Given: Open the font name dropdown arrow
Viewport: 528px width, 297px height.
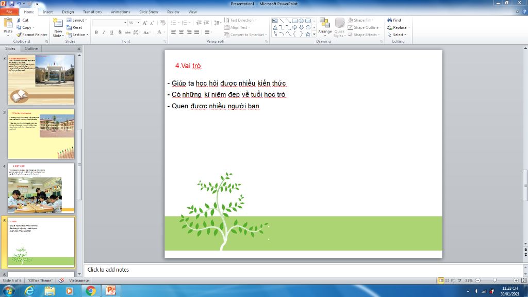Looking at the screenshot, I should [125, 23].
